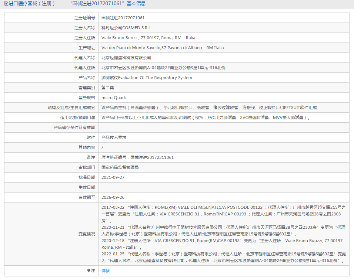
Task: Click the Viale Bruno Buozzi address value
Action: 148,38
